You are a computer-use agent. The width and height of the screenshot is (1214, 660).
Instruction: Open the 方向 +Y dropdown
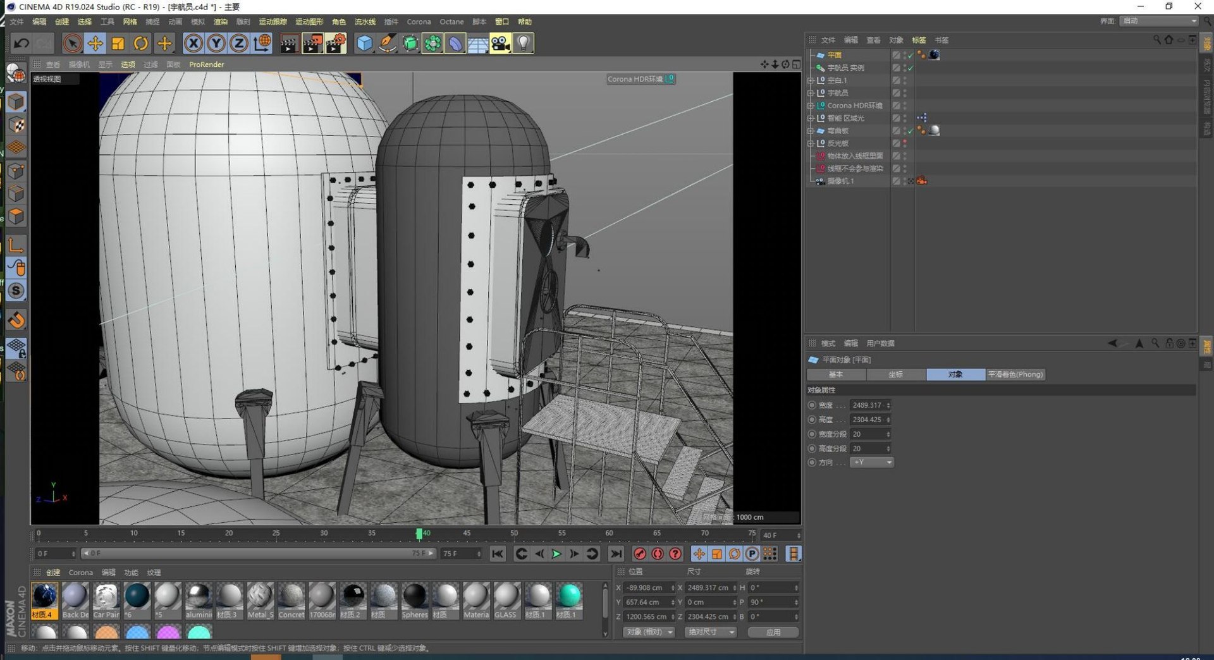872,462
